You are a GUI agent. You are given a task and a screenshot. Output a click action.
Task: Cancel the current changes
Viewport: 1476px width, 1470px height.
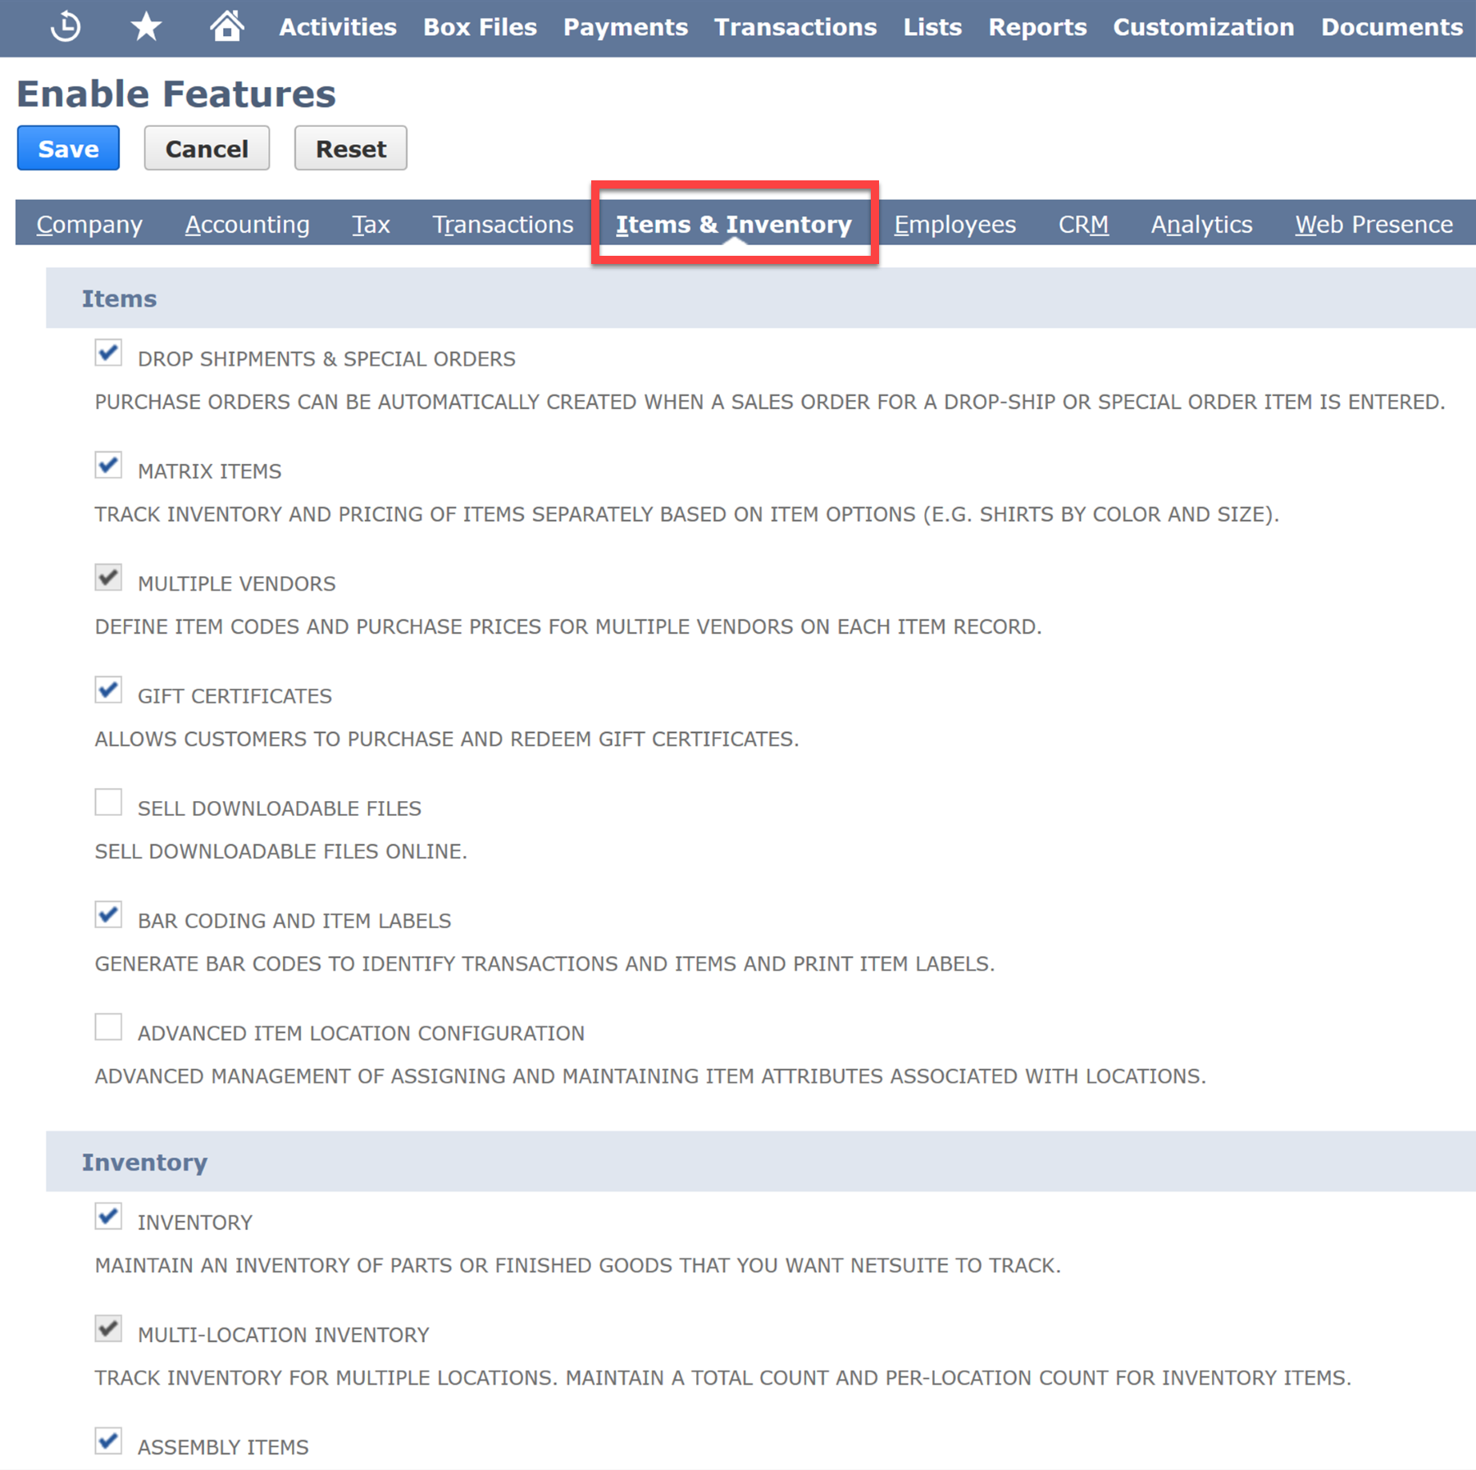tap(207, 148)
